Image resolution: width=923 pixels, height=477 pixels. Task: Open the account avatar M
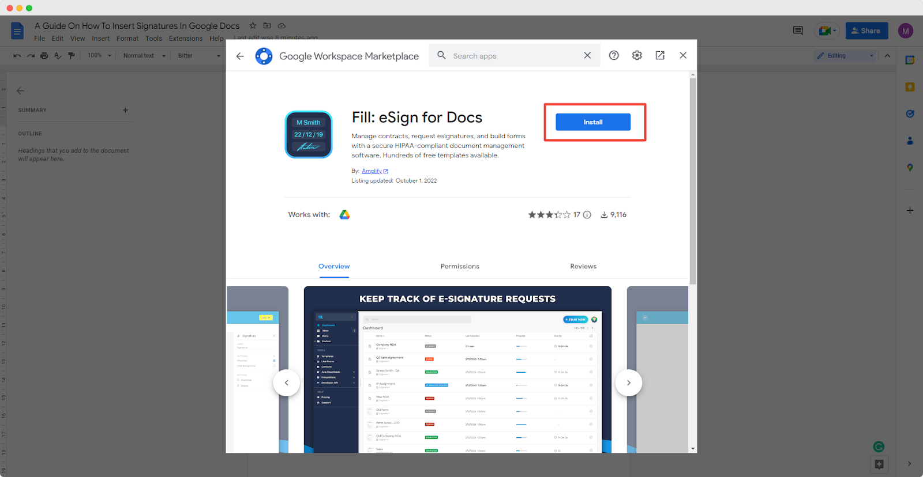pyautogui.click(x=906, y=31)
